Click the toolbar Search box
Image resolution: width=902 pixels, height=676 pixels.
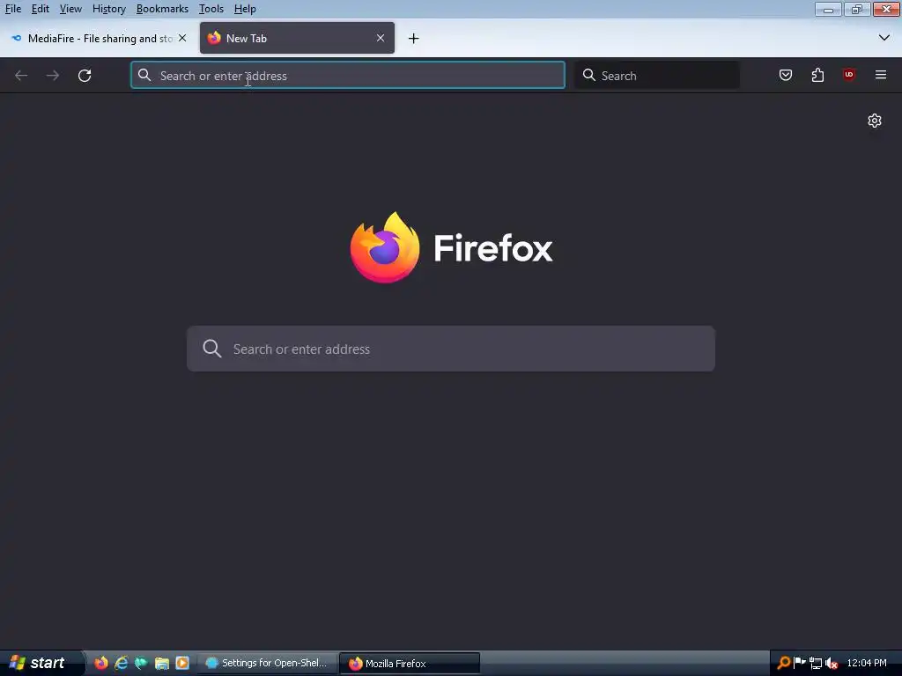[x=657, y=76]
